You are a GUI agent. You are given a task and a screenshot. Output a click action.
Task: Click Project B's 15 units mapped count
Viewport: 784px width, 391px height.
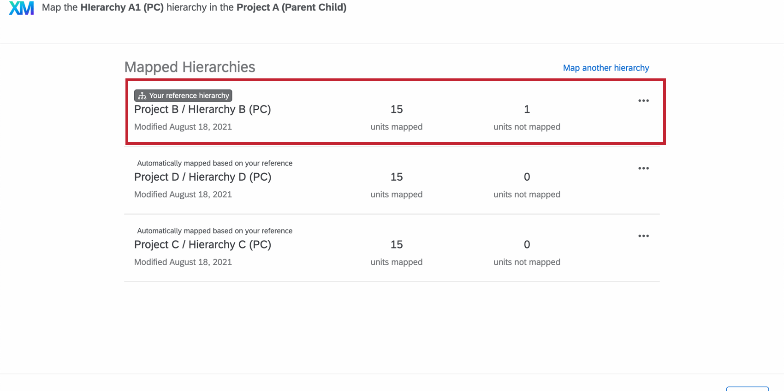[397, 109]
